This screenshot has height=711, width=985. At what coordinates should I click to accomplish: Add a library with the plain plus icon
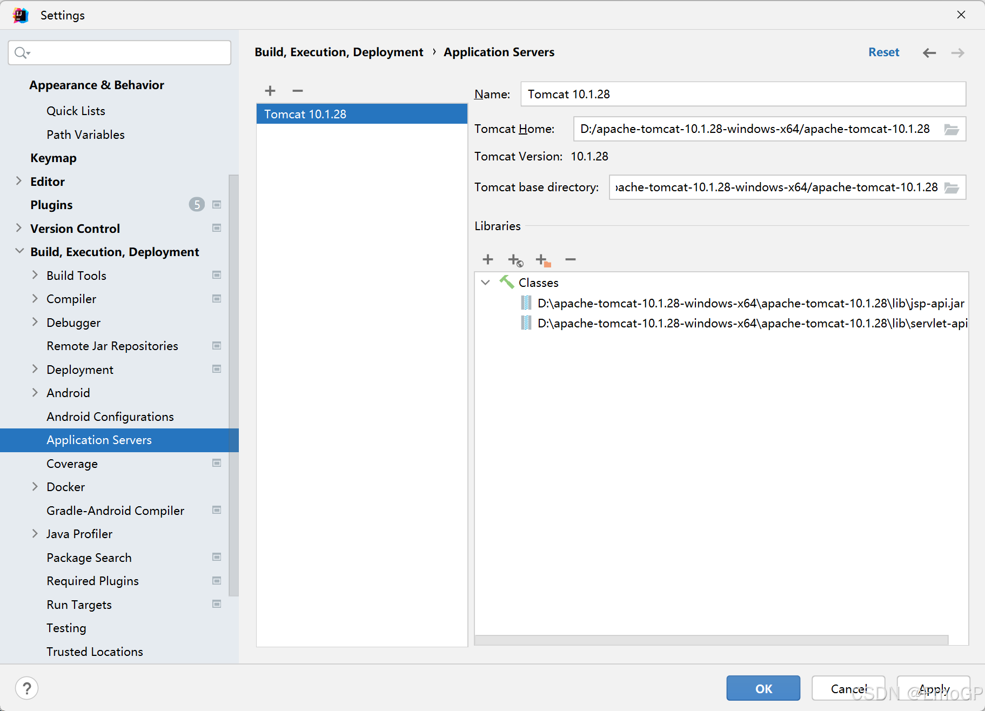pos(488,259)
